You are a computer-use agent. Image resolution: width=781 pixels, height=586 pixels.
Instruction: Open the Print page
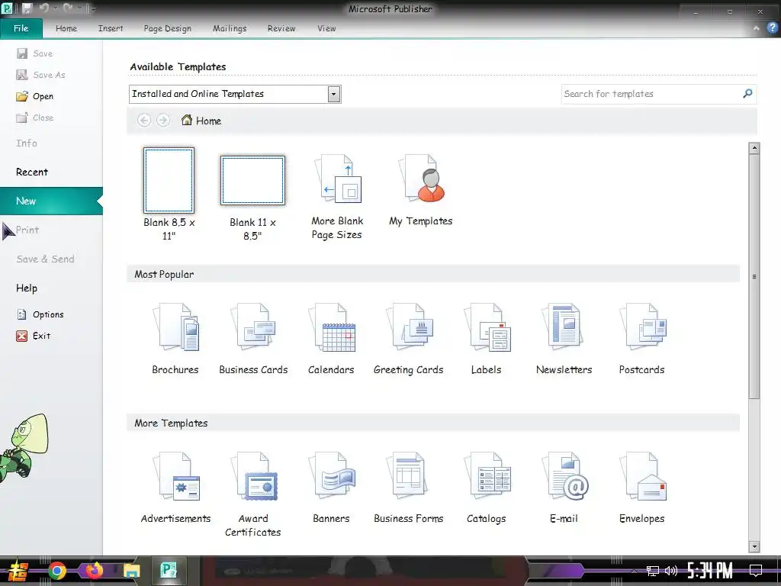pos(27,230)
